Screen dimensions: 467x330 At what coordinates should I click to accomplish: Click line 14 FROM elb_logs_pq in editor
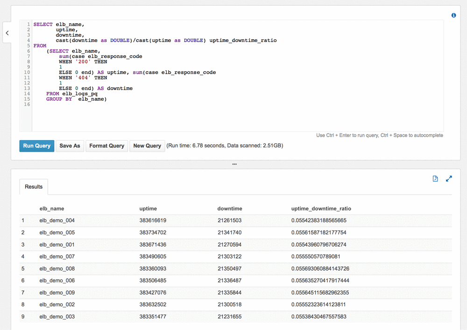click(x=72, y=94)
